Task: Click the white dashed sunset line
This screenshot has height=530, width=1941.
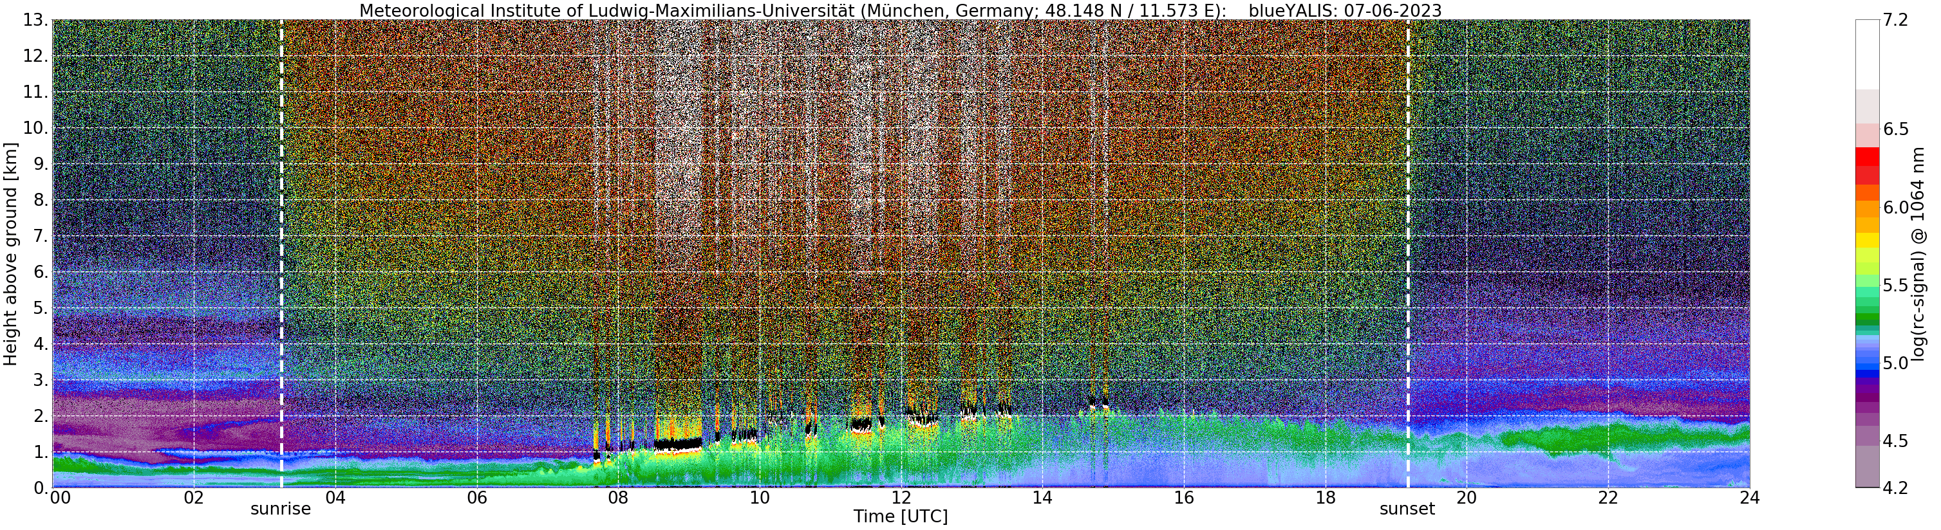Action: pyautogui.click(x=1407, y=253)
